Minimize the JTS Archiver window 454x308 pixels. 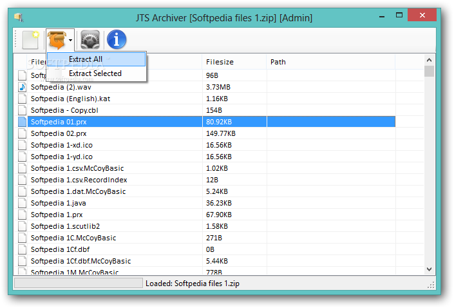(x=382, y=16)
